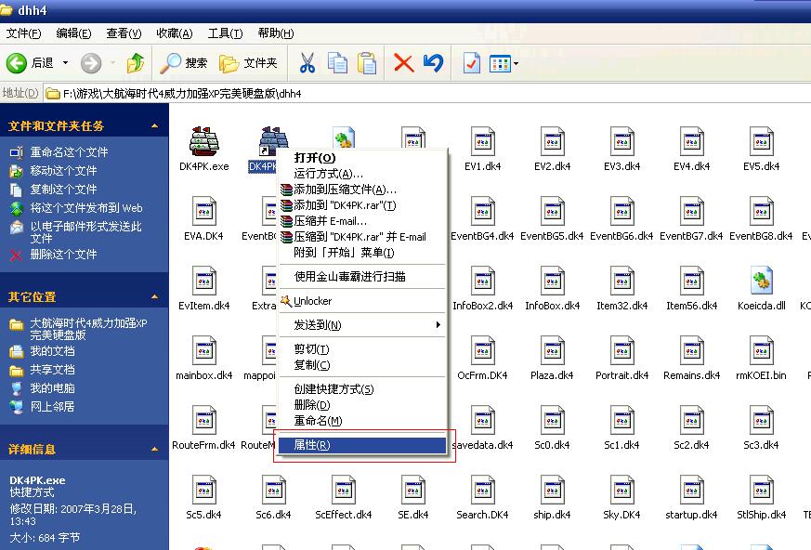
Task: Collapse the 其它位置 sidebar panel
Action: point(153,296)
